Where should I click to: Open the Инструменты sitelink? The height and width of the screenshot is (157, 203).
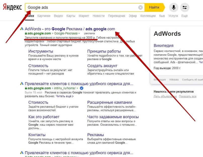point(41,51)
